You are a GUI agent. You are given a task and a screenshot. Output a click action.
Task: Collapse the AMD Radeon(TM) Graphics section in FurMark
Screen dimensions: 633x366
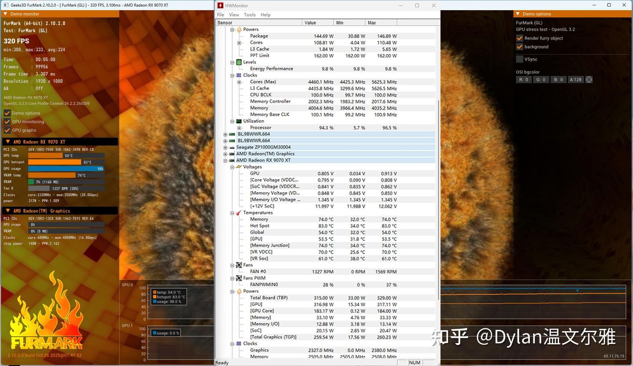[7, 211]
